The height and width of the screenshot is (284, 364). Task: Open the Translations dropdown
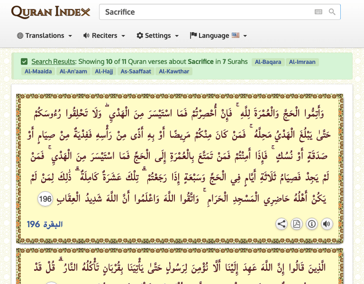[x=45, y=35]
